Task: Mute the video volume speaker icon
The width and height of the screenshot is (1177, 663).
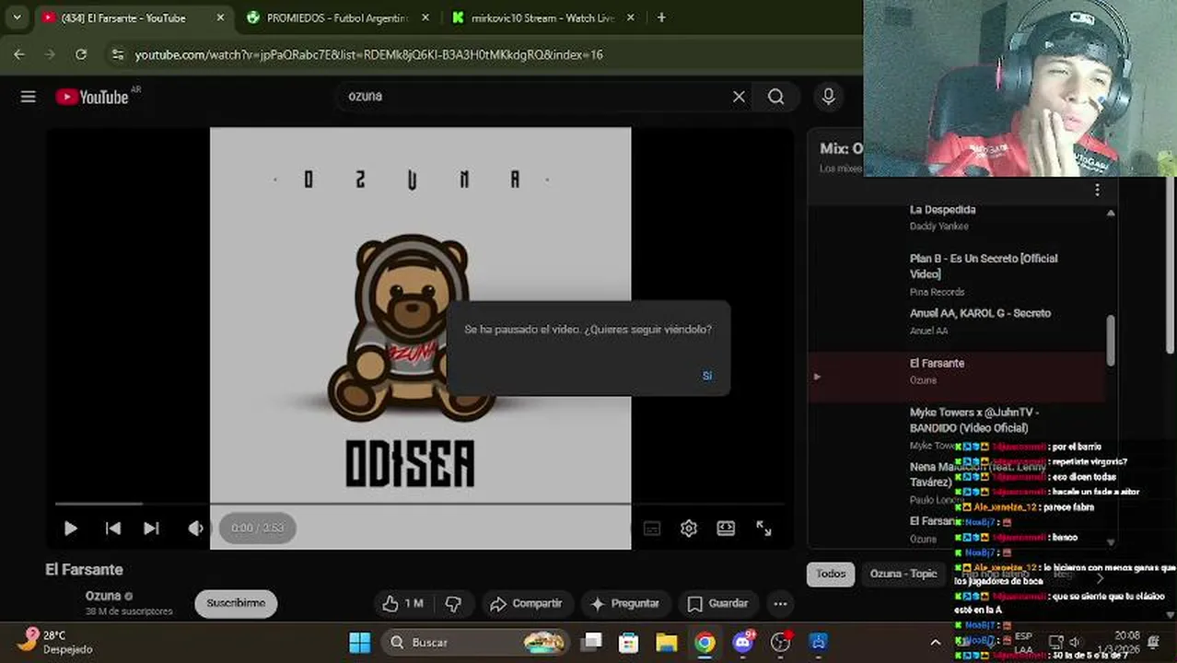Action: pyautogui.click(x=195, y=529)
